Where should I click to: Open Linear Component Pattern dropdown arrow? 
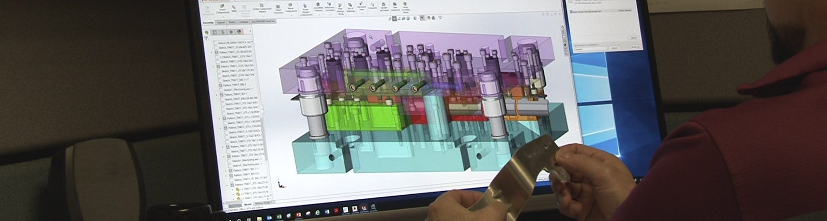(264, 15)
